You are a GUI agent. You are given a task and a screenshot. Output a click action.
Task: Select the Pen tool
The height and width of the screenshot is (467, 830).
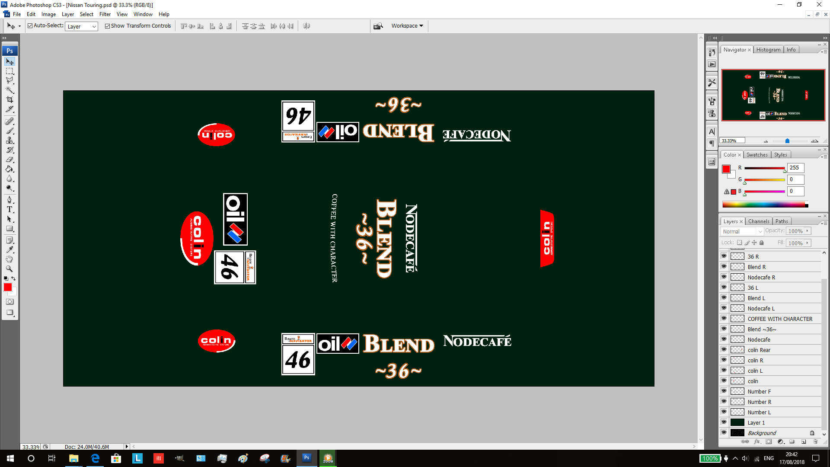point(10,200)
